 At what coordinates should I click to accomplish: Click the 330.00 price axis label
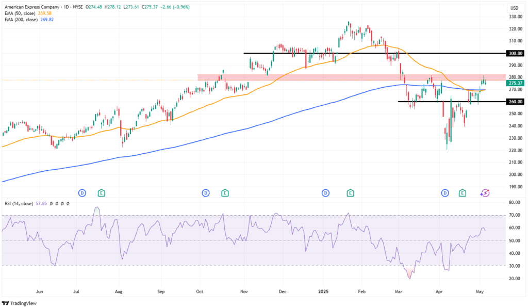pos(516,17)
